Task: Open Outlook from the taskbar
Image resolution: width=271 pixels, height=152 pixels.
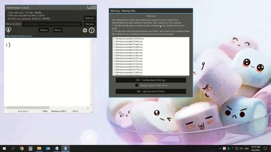Action: pos(48,148)
